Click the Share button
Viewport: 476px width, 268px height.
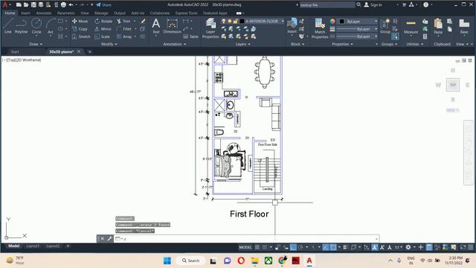pos(103,5)
